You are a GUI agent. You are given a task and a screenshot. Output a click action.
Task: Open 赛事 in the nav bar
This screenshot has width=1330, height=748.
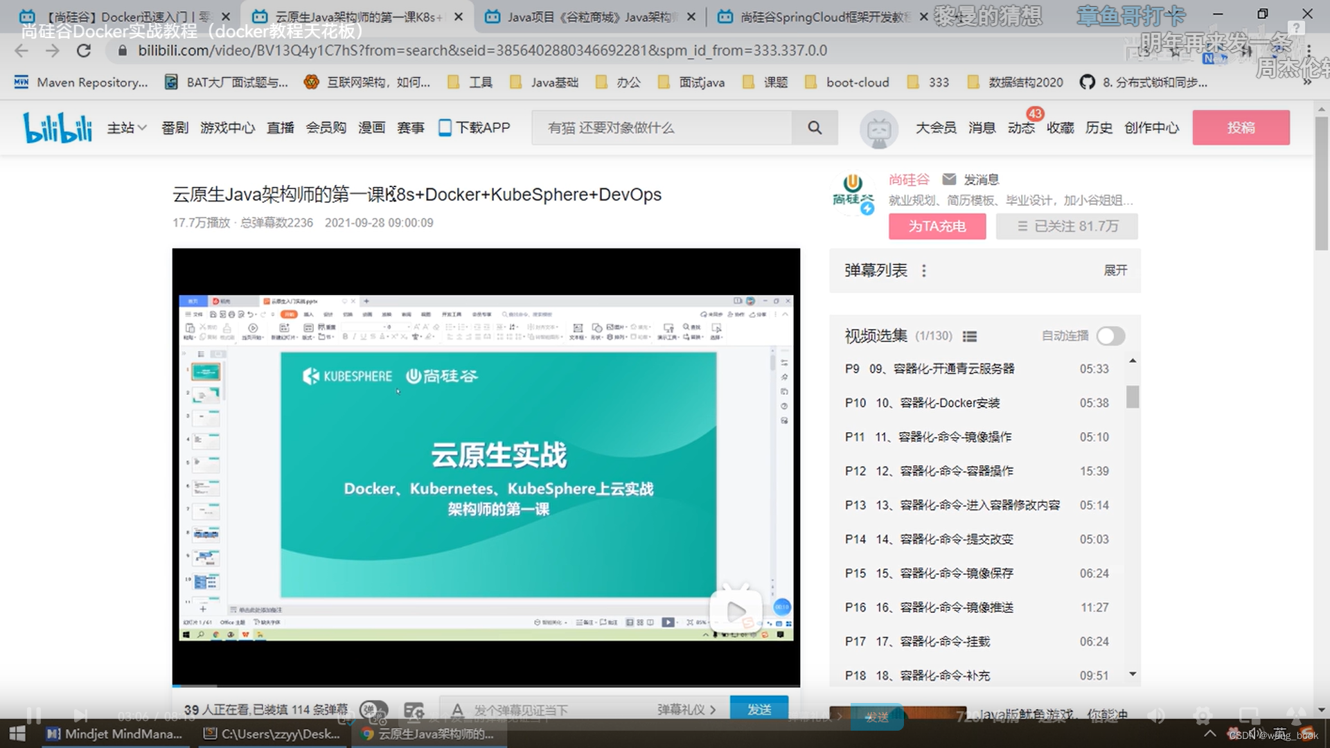click(410, 127)
